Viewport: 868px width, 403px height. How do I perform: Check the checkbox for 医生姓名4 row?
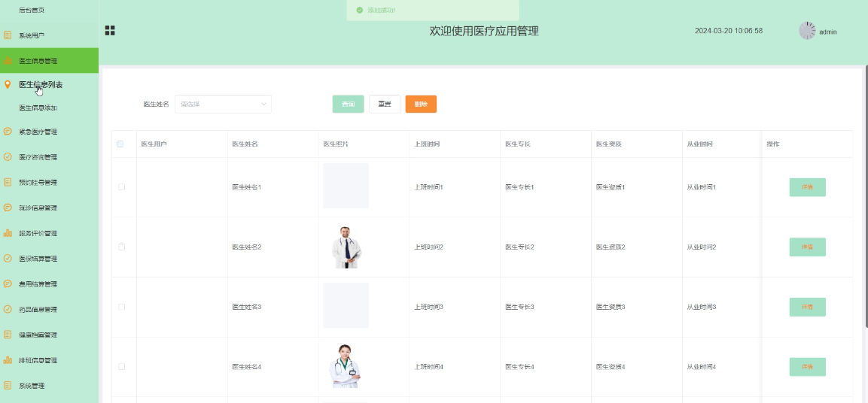click(x=122, y=366)
